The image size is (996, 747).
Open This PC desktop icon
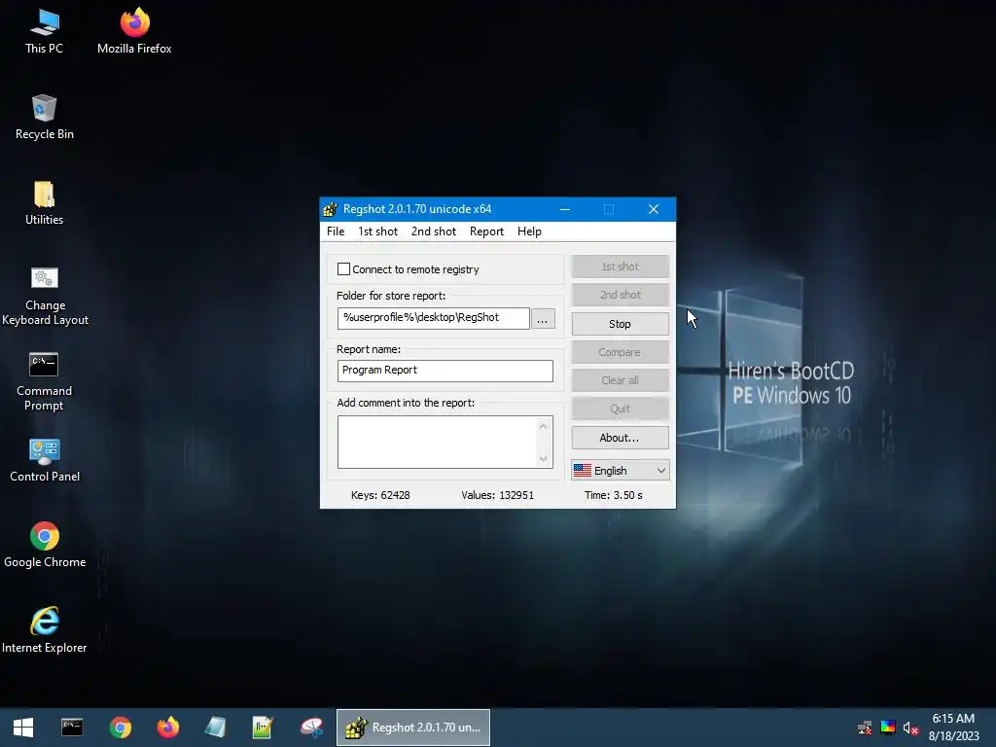44,31
